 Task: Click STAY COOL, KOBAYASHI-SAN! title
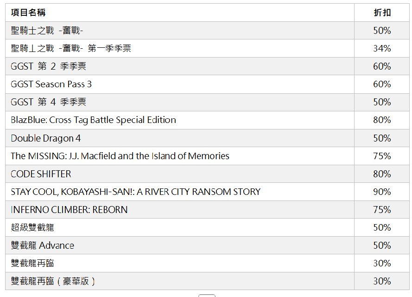coord(135,192)
